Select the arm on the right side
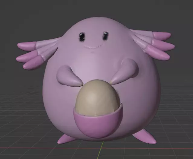The height and width of the screenshot is (159, 193). (124, 72)
